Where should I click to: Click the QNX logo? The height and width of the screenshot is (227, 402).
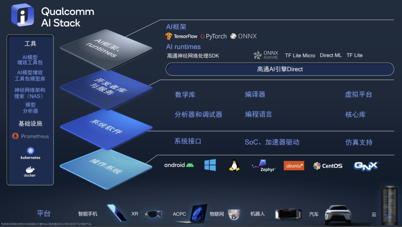pos(366,166)
